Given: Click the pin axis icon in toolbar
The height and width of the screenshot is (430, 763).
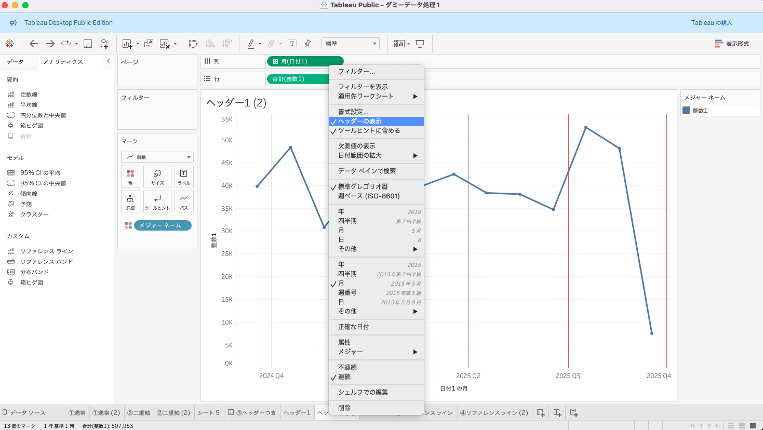Looking at the screenshot, I should coord(307,44).
